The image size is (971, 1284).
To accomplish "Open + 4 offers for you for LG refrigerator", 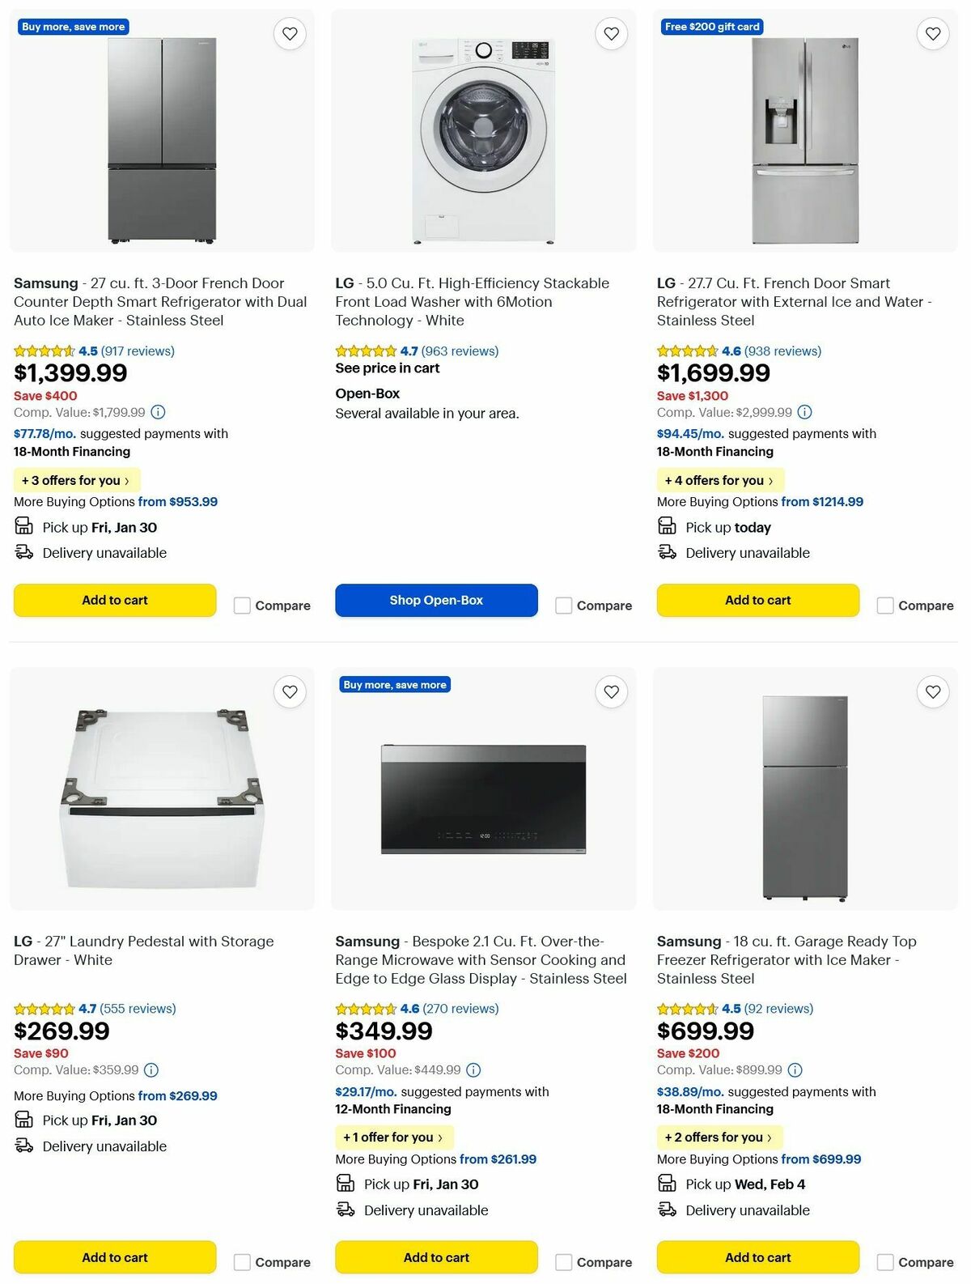I will click(720, 480).
